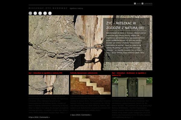181x120 pixels.
Task: Open the featured slide title ŻYĆ – MIESZKAĆ W ZGODZIE Z NATURĄ (III)
Action: pos(125,25)
